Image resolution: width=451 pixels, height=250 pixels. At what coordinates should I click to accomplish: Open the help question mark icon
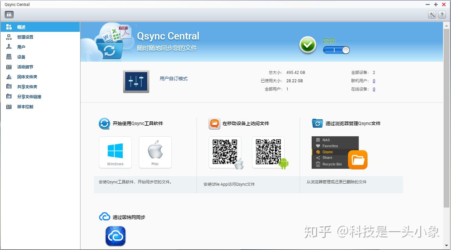coord(442,15)
